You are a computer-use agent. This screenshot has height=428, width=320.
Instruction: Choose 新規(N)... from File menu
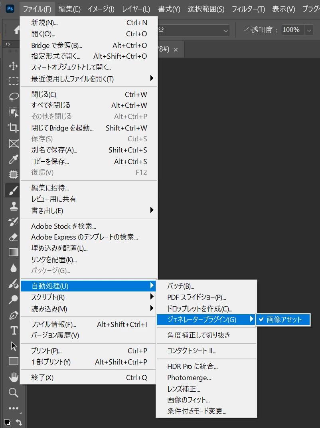click(x=89, y=22)
